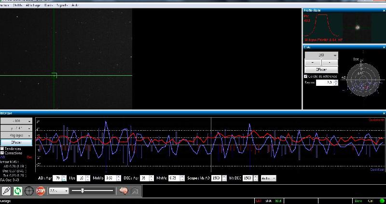
Task: Click the green status light in status bar
Action: (382, 201)
